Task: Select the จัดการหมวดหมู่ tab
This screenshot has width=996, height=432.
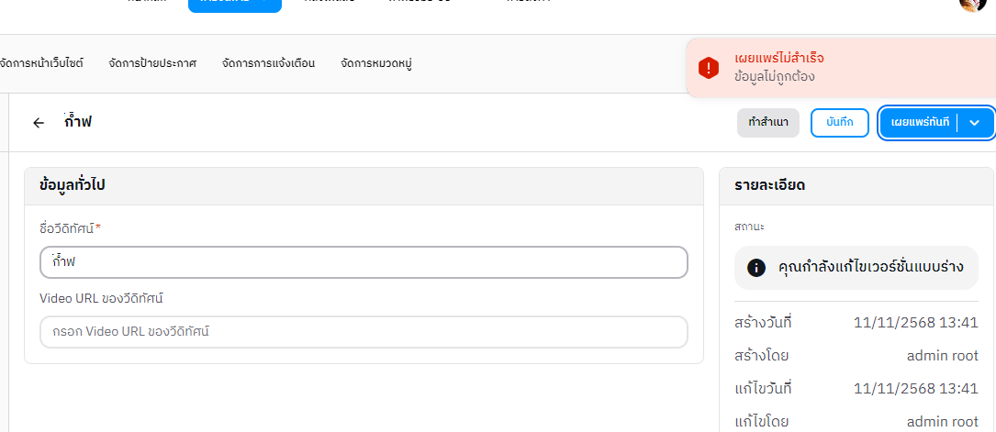Action: tap(375, 63)
